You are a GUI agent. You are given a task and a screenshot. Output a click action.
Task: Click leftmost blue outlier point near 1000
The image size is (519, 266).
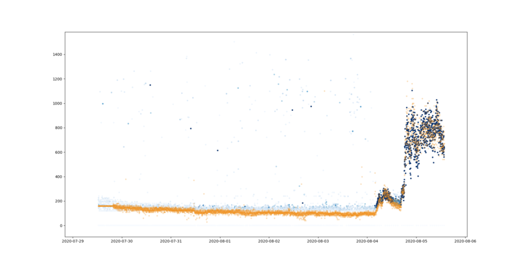point(103,104)
